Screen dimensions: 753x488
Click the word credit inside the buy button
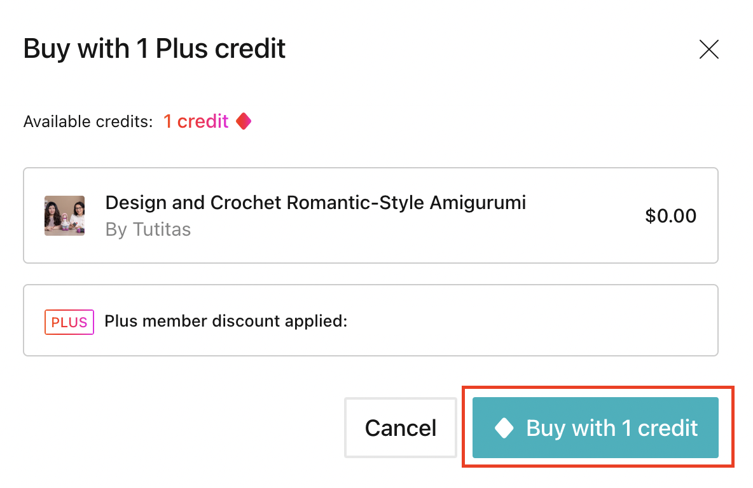point(668,428)
